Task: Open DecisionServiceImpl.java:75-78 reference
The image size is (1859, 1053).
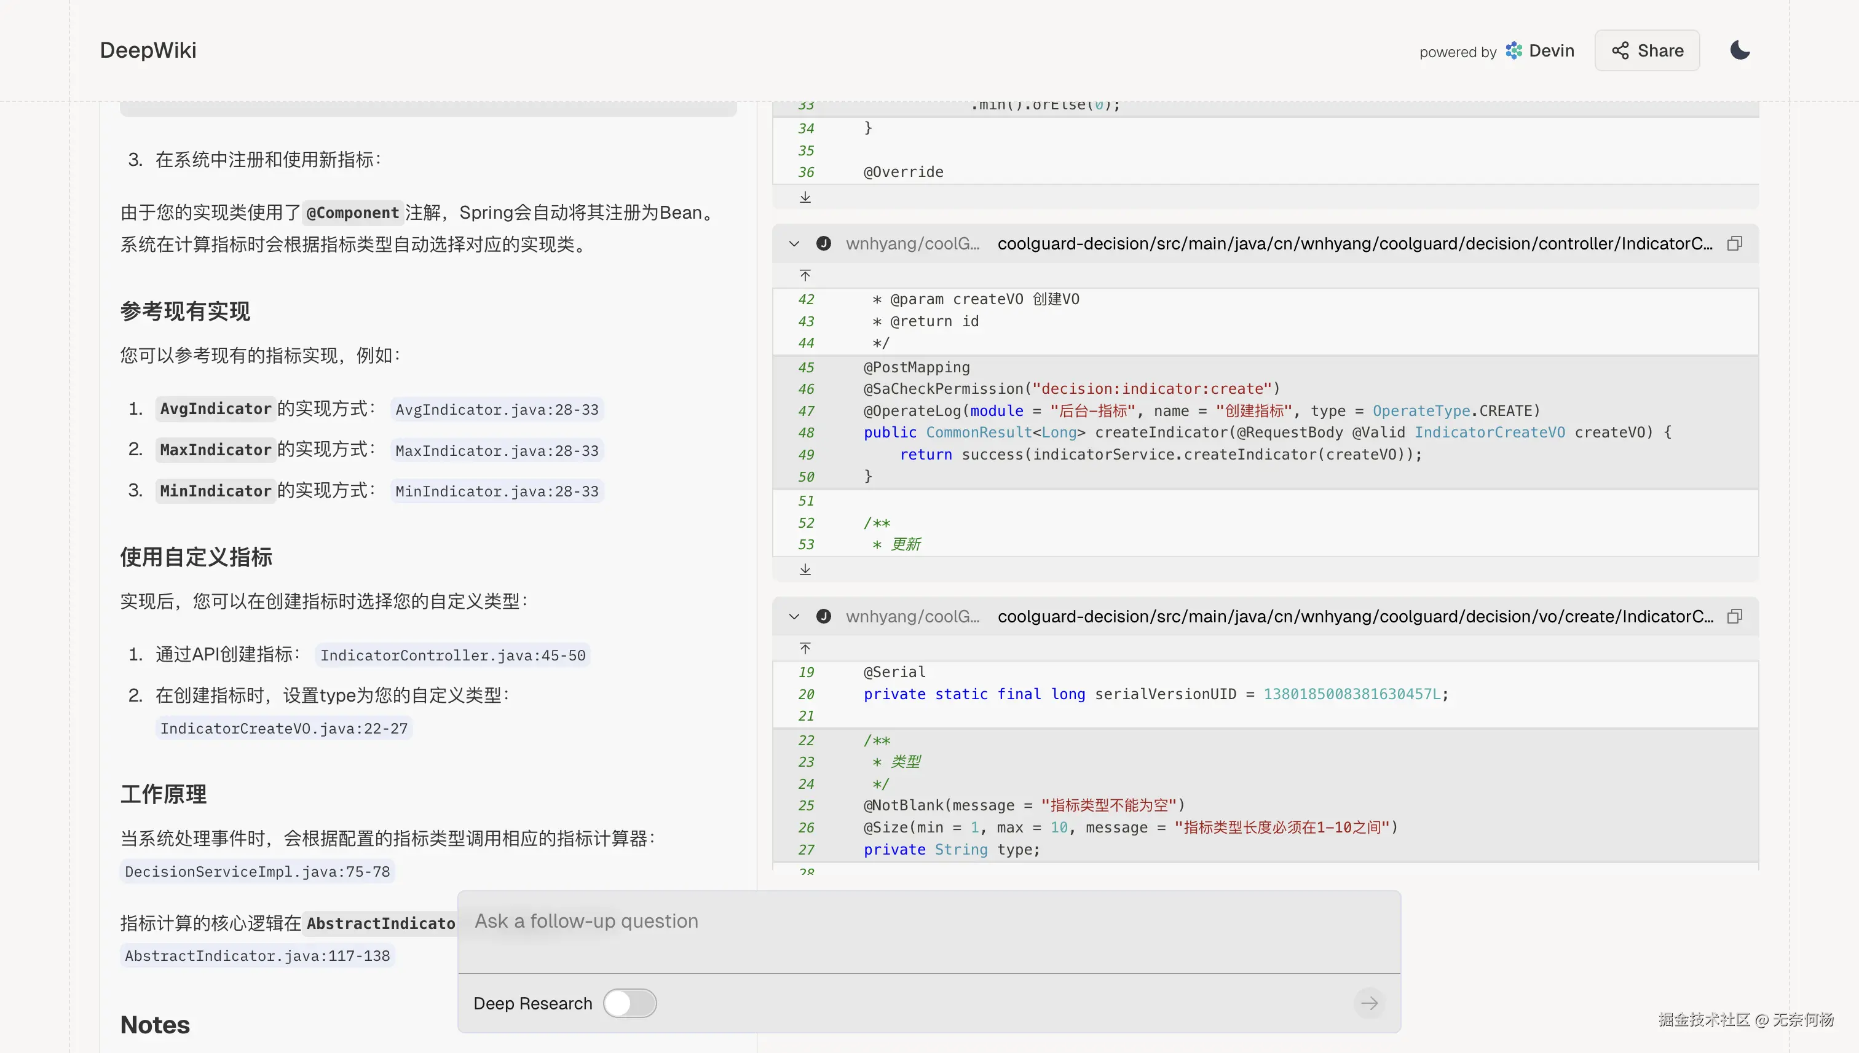Action: (x=257, y=872)
